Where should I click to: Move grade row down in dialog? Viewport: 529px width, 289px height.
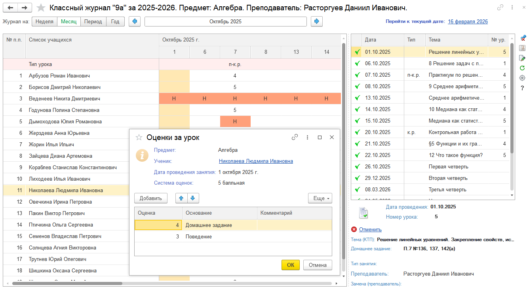(x=193, y=198)
